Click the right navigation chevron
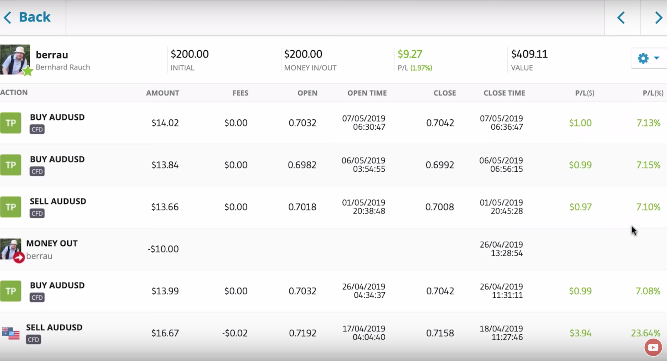This screenshot has width=667, height=361. click(659, 17)
